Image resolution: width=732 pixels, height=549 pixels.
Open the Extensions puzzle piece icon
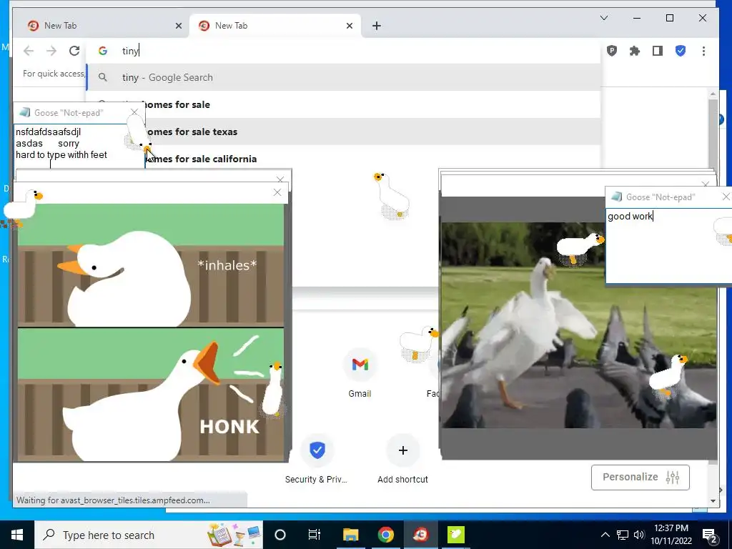point(635,51)
